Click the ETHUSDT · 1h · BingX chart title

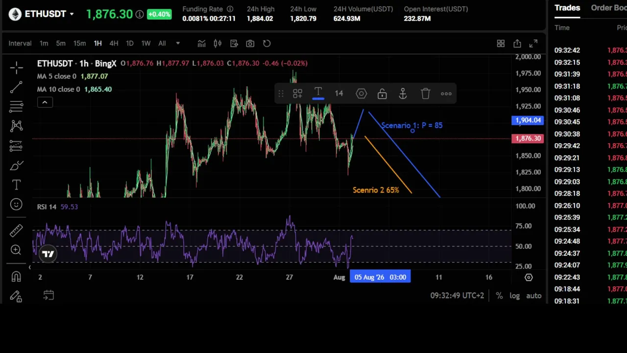[x=77, y=63]
